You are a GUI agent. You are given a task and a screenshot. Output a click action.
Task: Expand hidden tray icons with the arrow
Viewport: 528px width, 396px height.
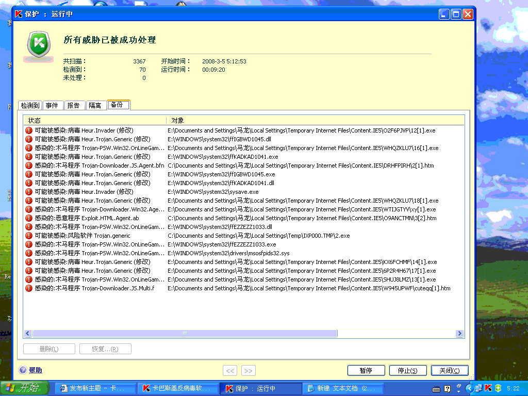click(x=470, y=388)
